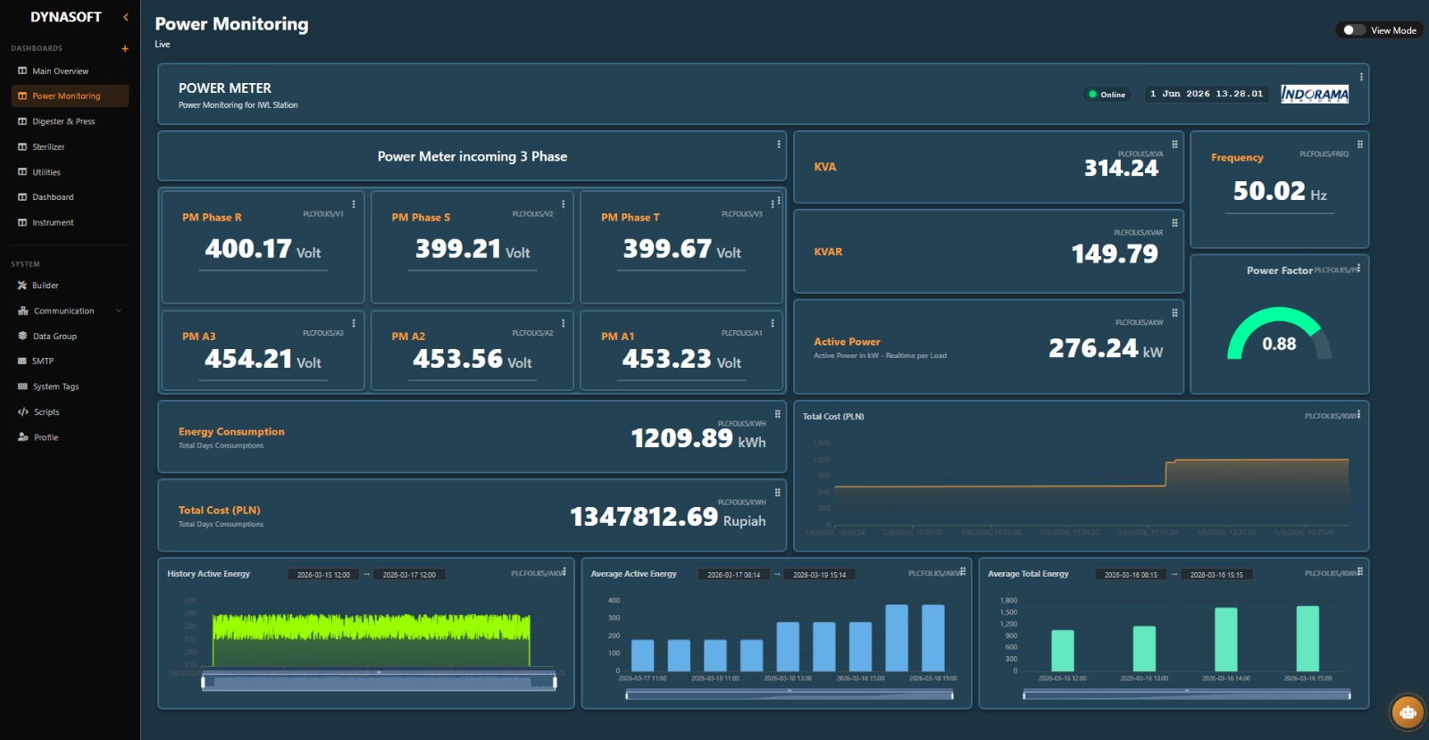1429x740 pixels.
Task: Click the Communication network icon
Action: [23, 311]
